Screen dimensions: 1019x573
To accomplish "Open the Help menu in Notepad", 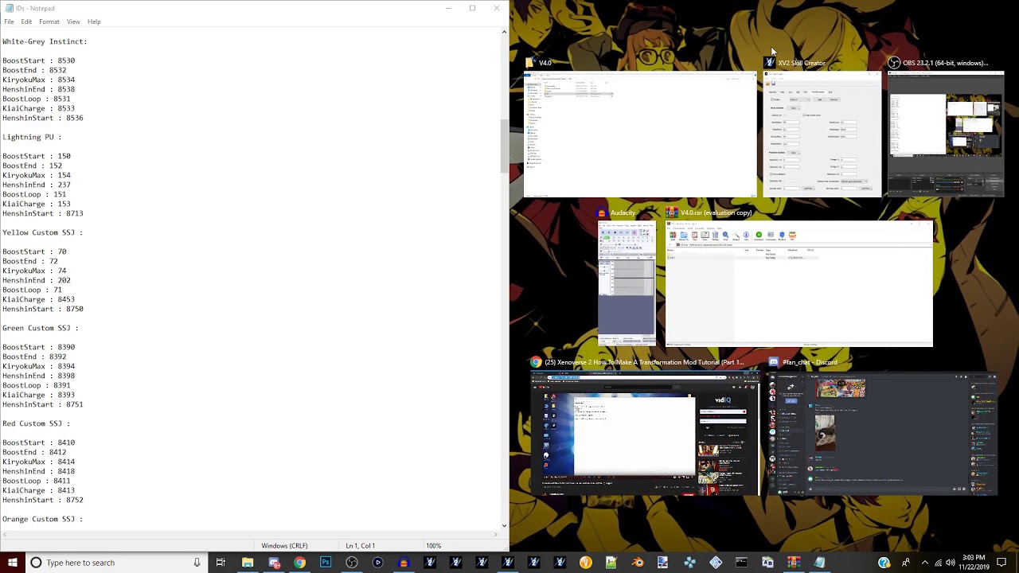I will (94, 21).
